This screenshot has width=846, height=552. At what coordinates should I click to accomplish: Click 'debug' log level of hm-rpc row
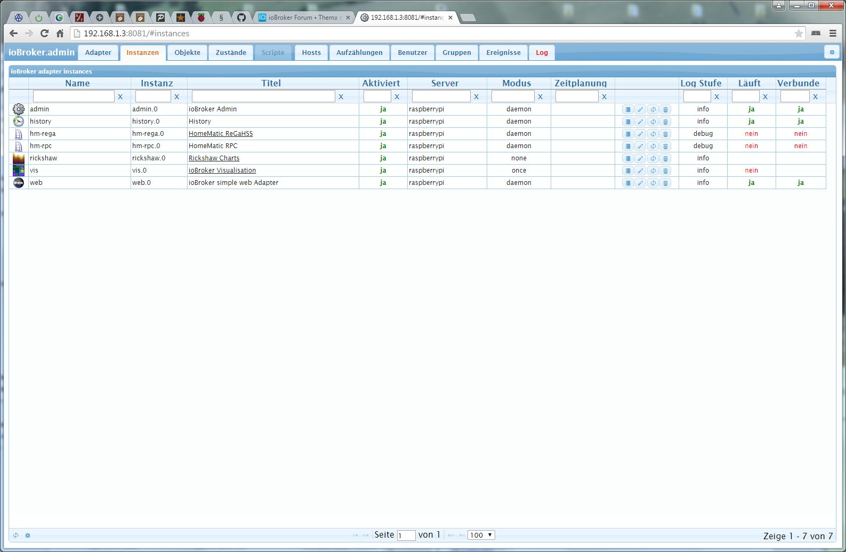[x=703, y=146]
